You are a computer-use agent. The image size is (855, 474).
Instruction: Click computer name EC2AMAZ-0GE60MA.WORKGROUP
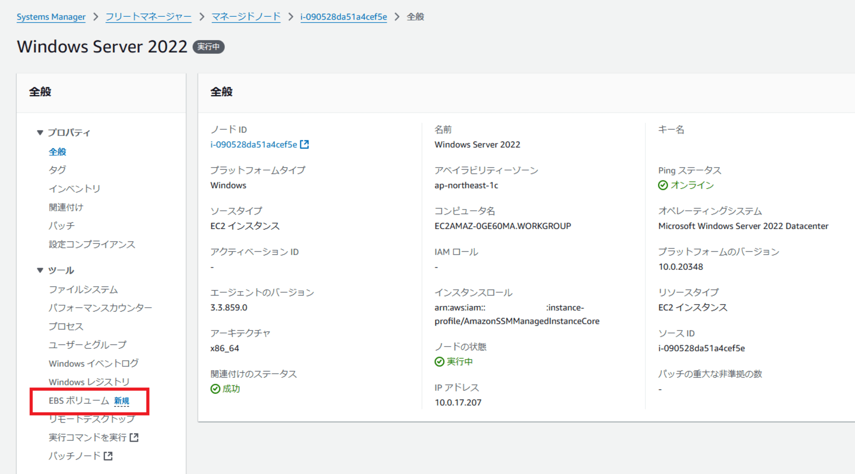pos(503,226)
